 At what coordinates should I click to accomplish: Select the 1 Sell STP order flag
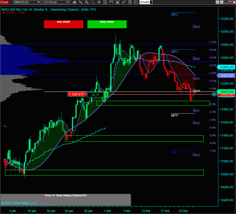click(x=77, y=94)
